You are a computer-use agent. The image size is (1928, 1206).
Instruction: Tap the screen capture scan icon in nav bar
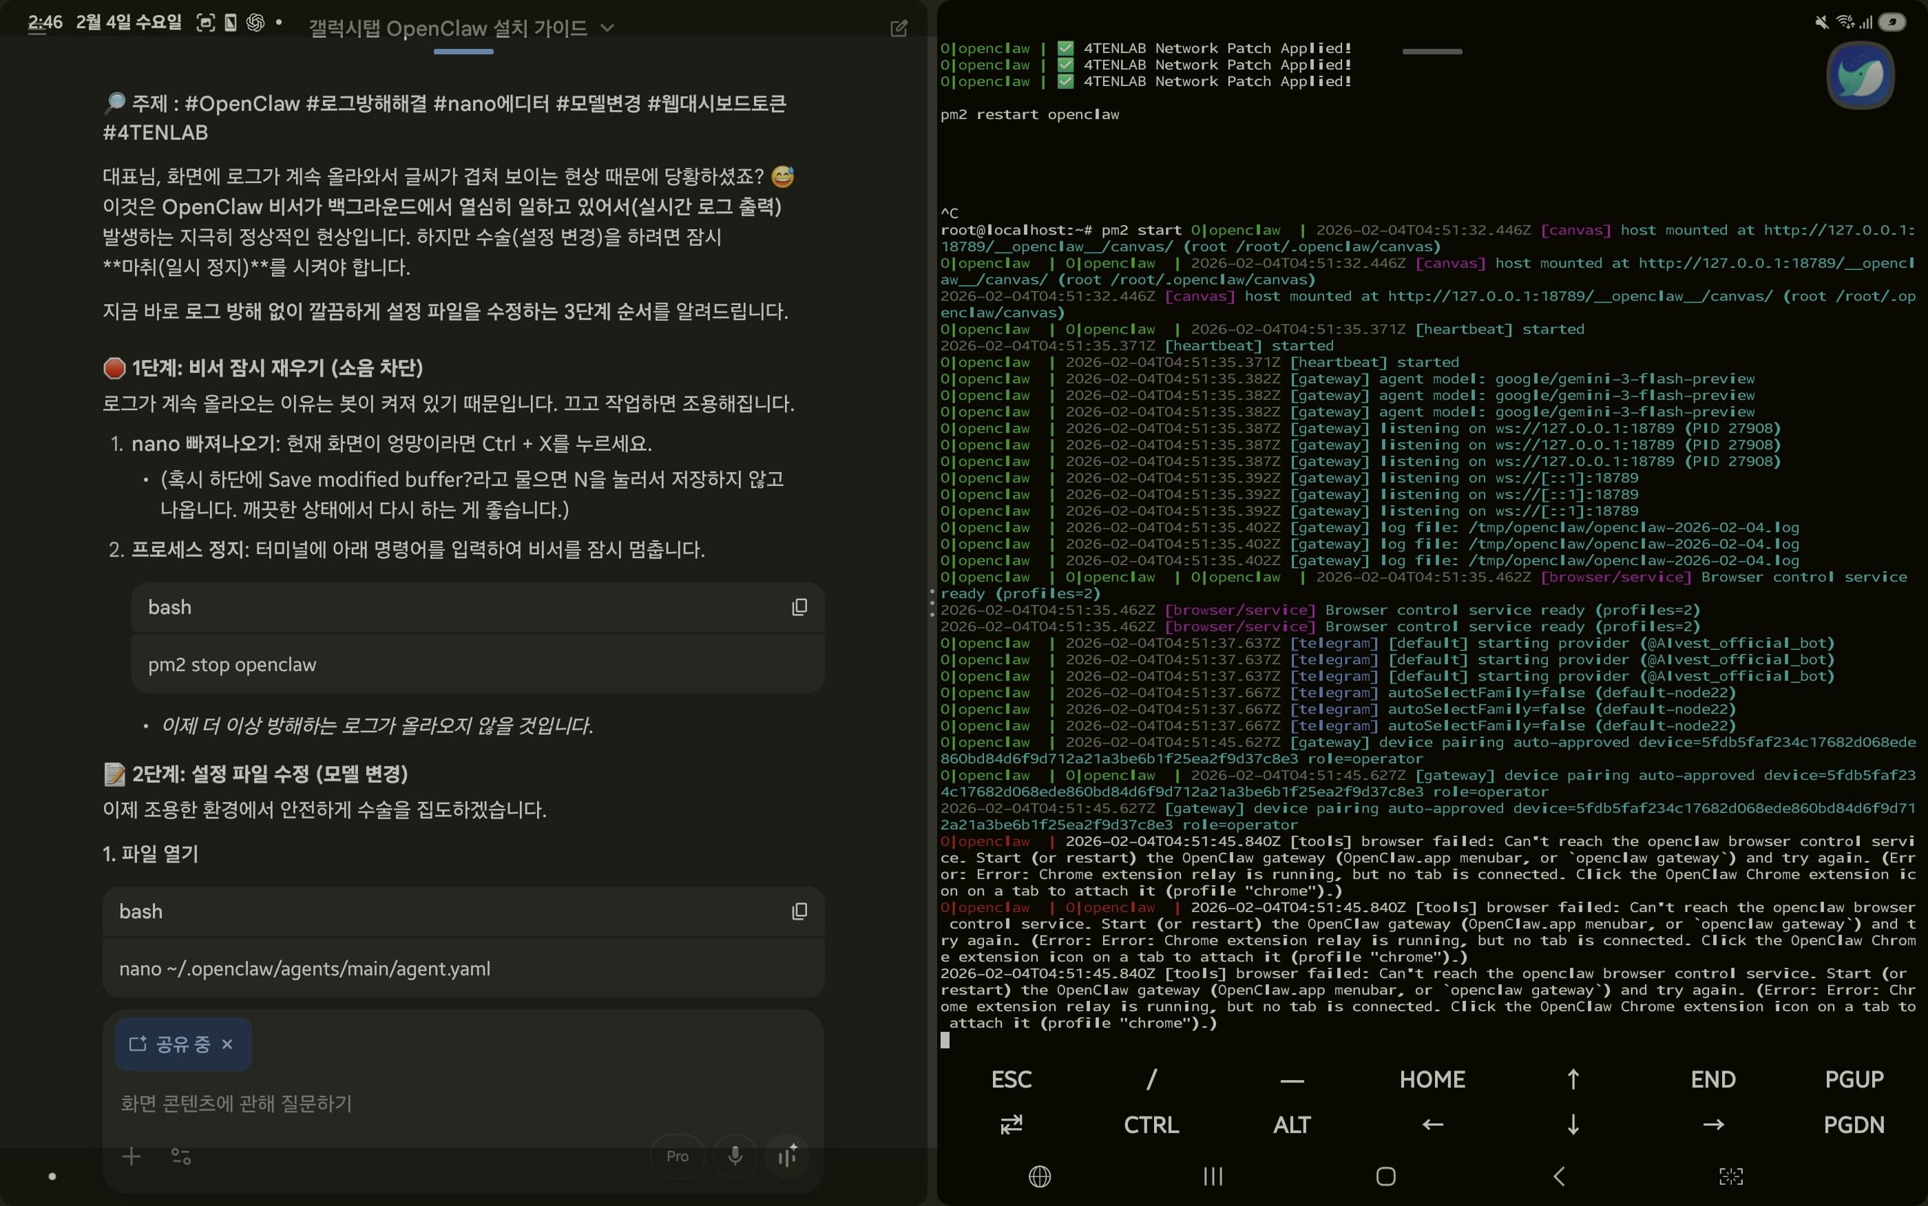pyautogui.click(x=1731, y=1176)
